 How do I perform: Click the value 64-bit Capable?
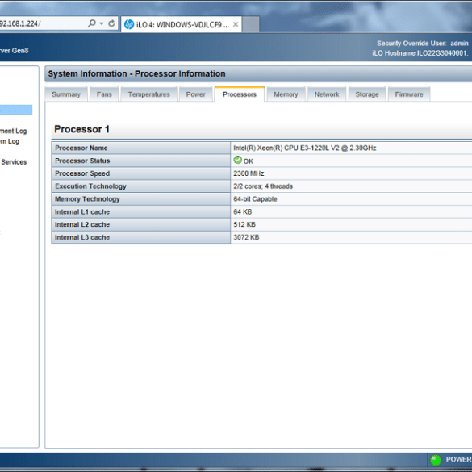click(x=255, y=199)
